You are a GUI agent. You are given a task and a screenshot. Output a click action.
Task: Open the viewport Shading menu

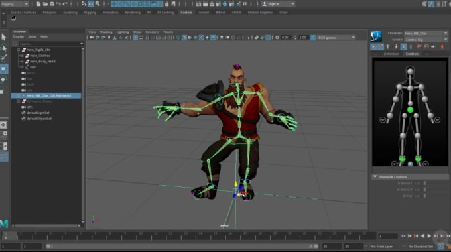106,32
